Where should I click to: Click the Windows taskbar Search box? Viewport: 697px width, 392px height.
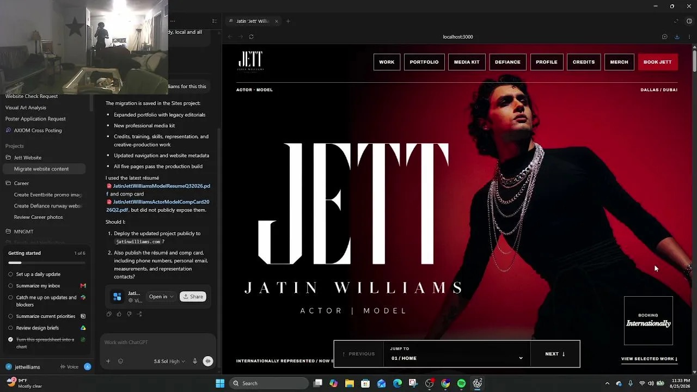point(269,383)
